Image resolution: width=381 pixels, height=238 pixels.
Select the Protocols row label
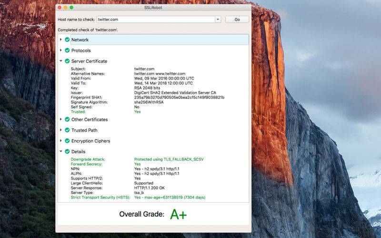[81, 50]
